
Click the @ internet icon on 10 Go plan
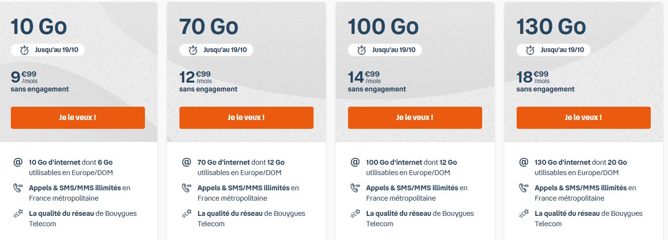click(18, 162)
